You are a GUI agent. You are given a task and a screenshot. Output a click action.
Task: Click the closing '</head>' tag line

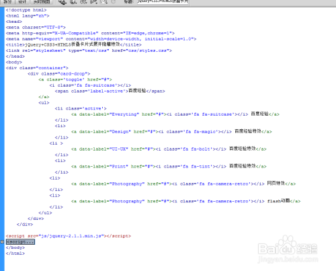(x=15, y=56)
